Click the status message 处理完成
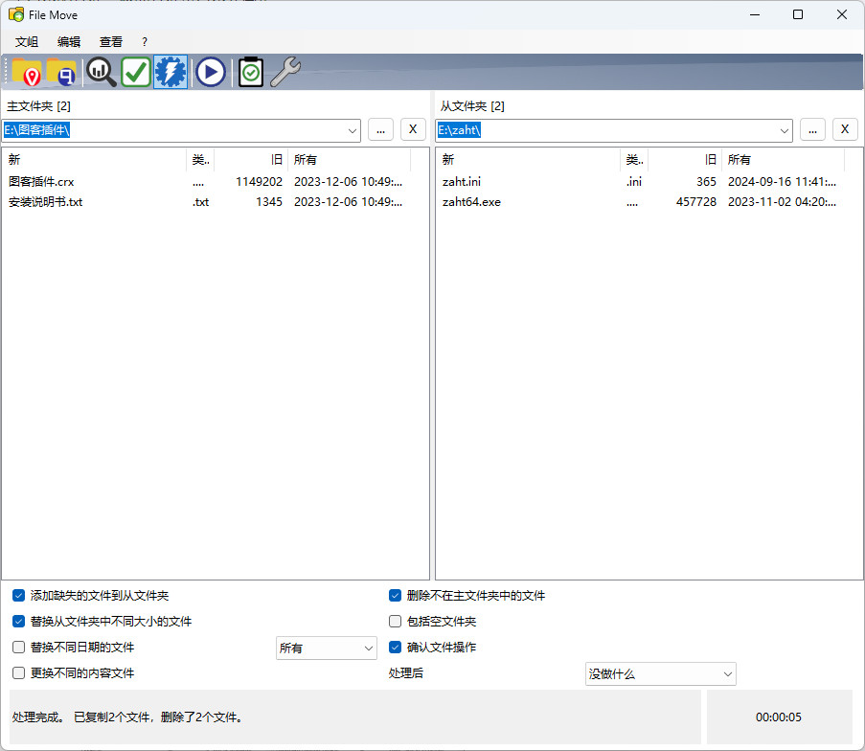This screenshot has width=865, height=751. coord(127,717)
